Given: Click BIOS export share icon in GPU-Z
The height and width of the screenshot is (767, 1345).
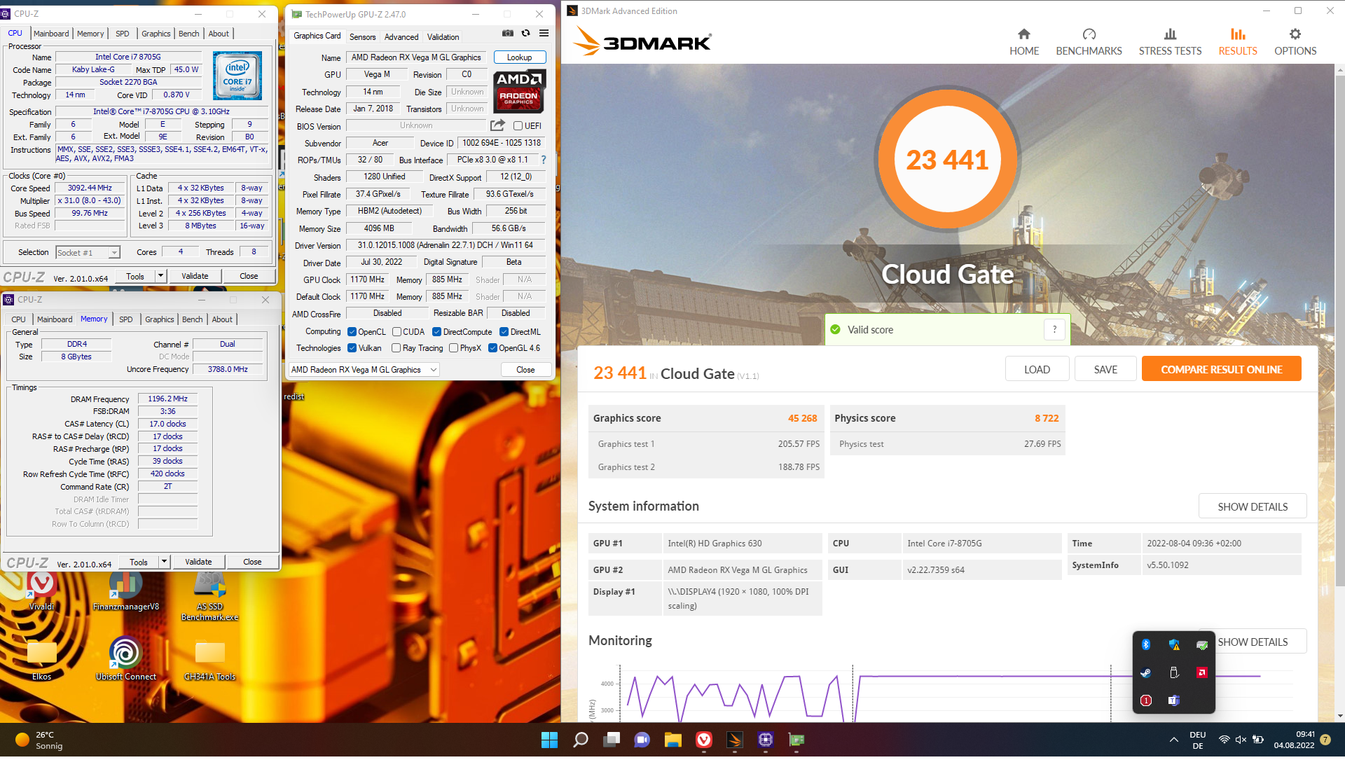Looking at the screenshot, I should tap(497, 125).
